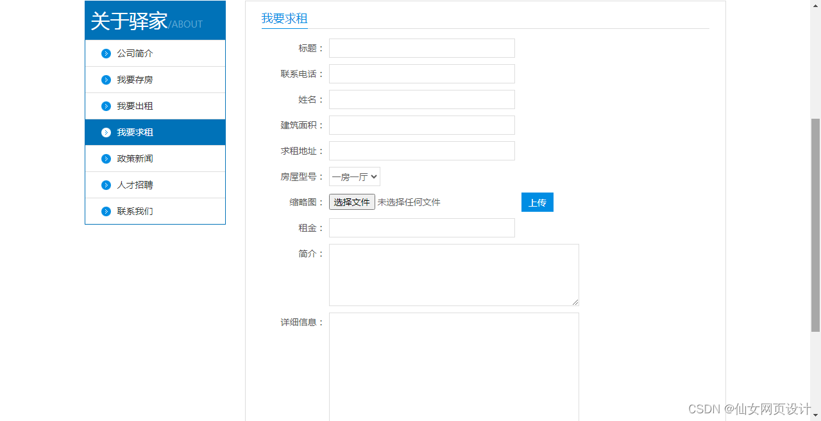Click the arrow icon beside 我要存房

pyautogui.click(x=106, y=80)
